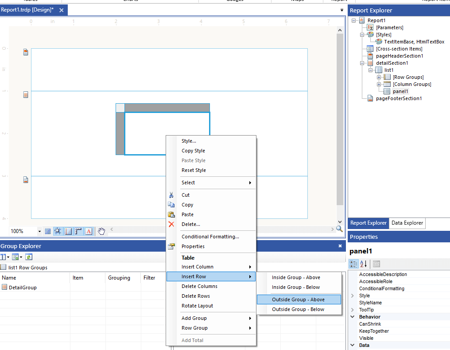The width and height of the screenshot is (450, 350).
Task: Collapse the Report1 node in Report Explorer
Action: [353, 20]
